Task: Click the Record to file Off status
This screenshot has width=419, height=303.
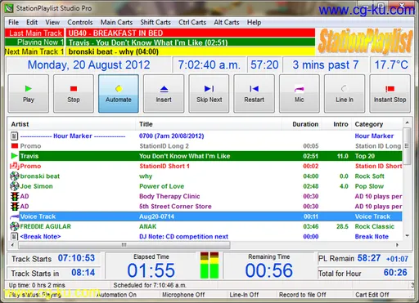Action: pos(302,295)
